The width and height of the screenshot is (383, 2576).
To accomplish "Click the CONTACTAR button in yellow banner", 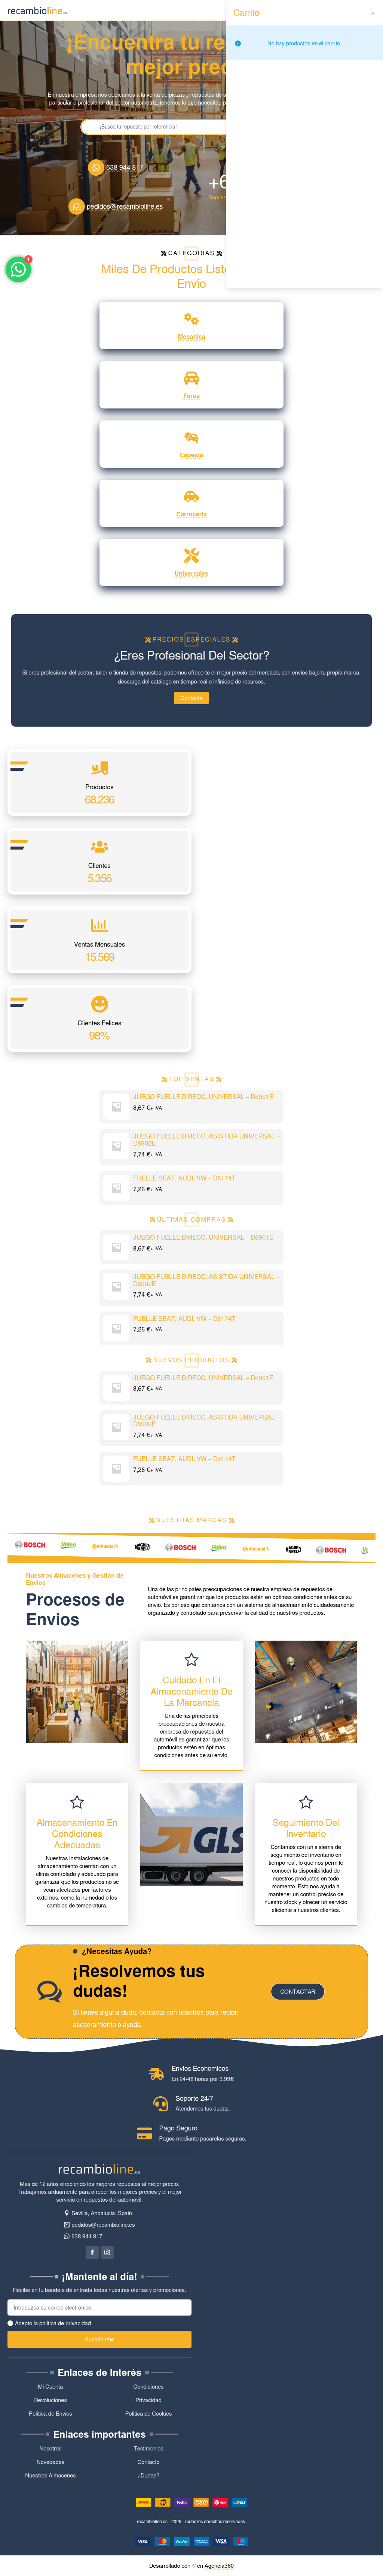I will 297,1991.
